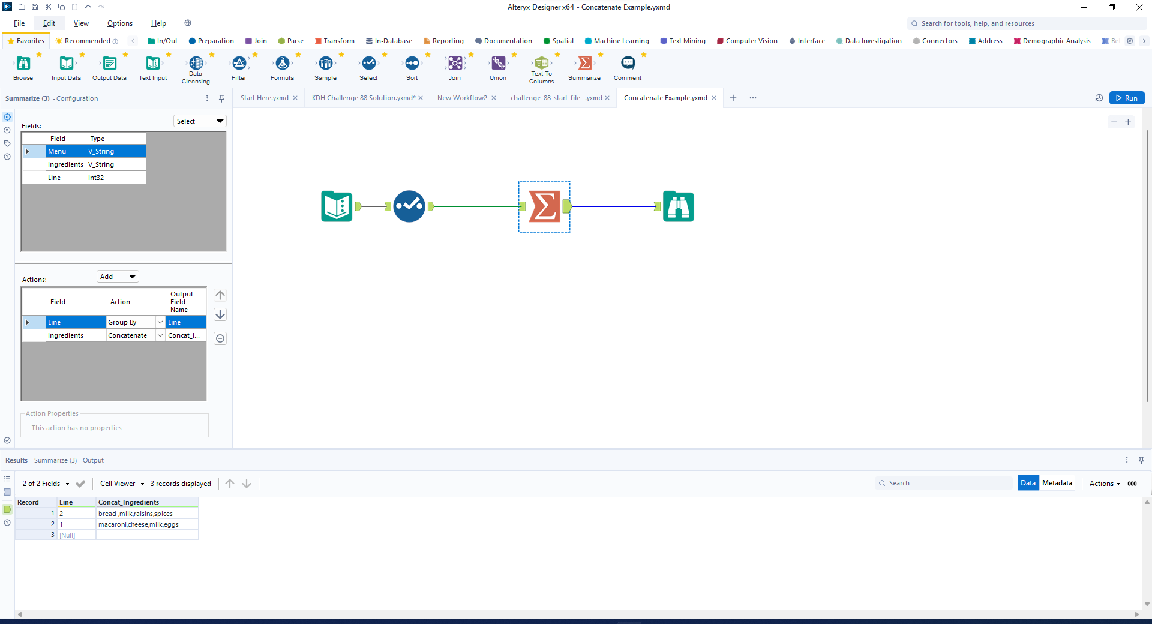Toggle the favorite star on the Summarize tool
Viewport: 1152px width, 624px height.
[601, 55]
